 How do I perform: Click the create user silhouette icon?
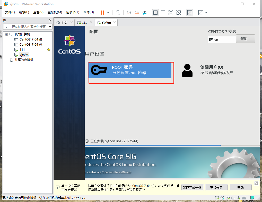coord(187,70)
